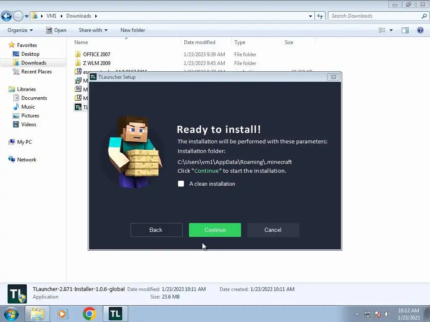Change view with the view icon
Viewport: 430px width, 322px height.
click(x=382, y=30)
